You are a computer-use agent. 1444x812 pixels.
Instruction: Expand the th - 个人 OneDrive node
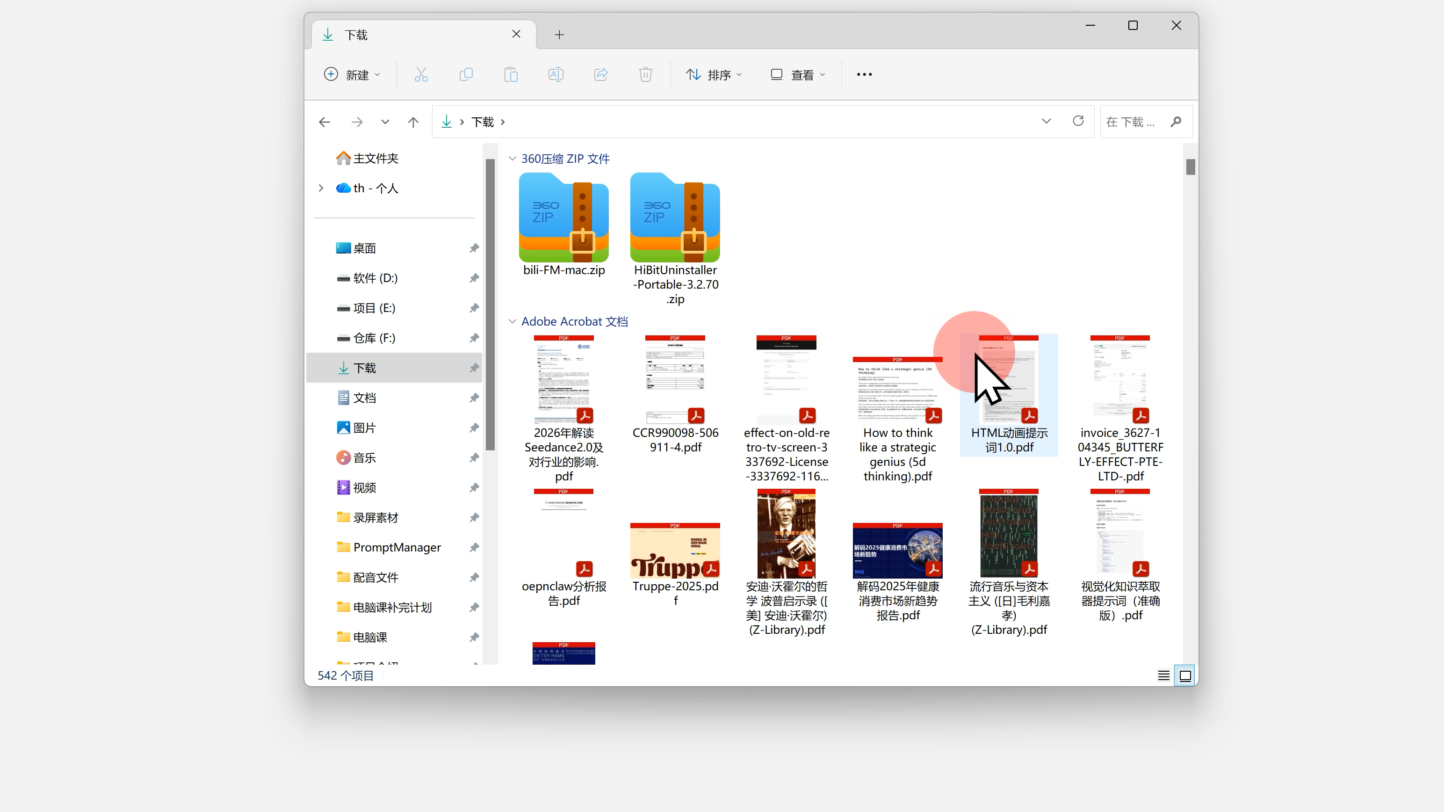321,188
